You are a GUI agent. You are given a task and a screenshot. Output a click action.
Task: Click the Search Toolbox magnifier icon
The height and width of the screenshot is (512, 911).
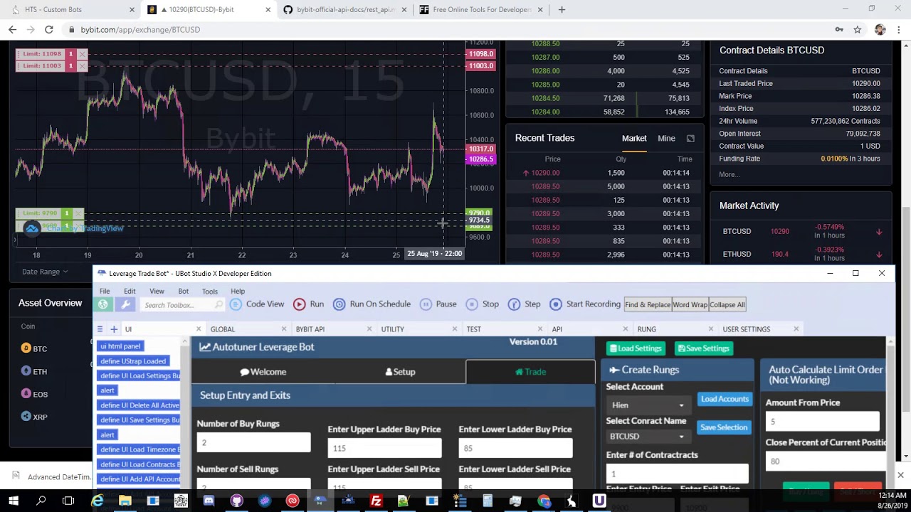tap(218, 305)
